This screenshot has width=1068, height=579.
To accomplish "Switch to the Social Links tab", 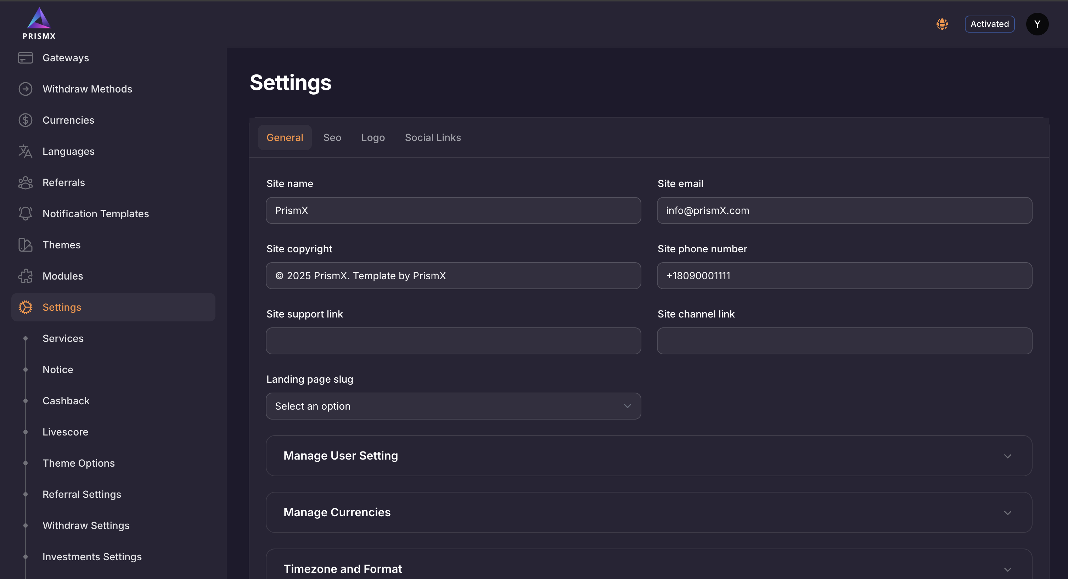I will point(432,137).
